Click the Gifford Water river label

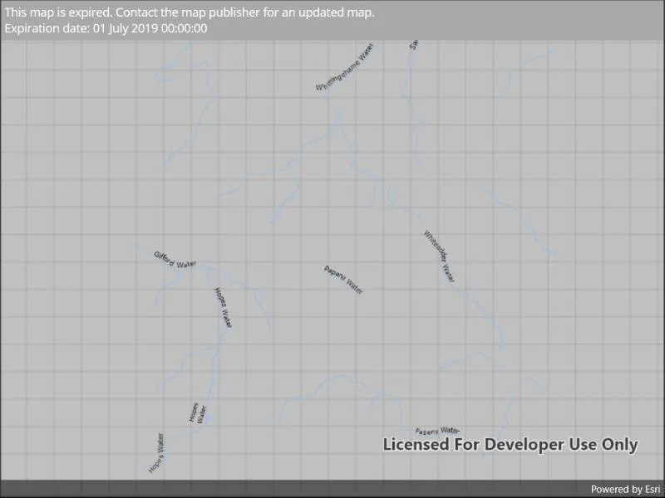click(175, 260)
